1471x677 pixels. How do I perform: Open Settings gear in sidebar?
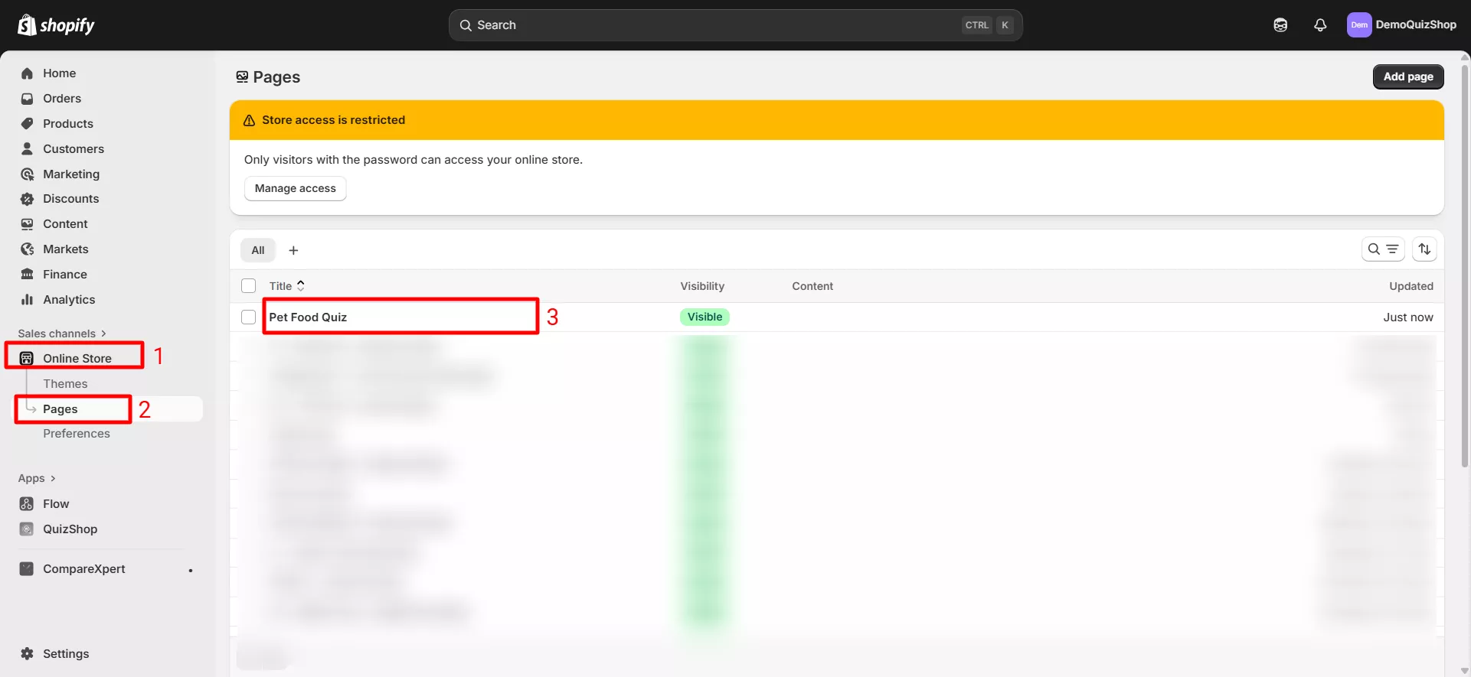tap(28, 654)
